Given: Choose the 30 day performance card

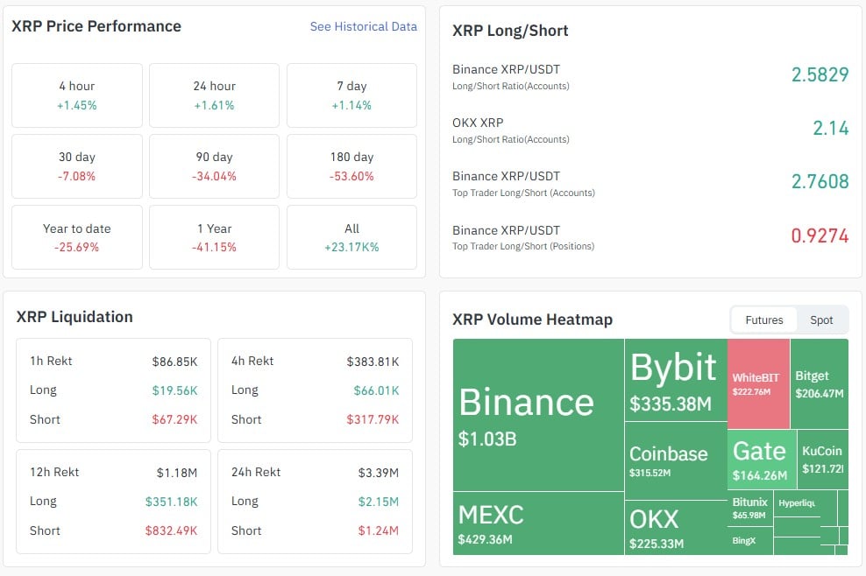Looking at the screenshot, I should [x=77, y=166].
